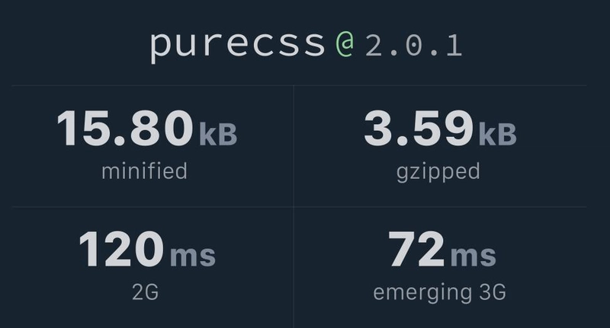Click the emerging 3G download time cell
This screenshot has width=610, height=328.
coord(440,267)
